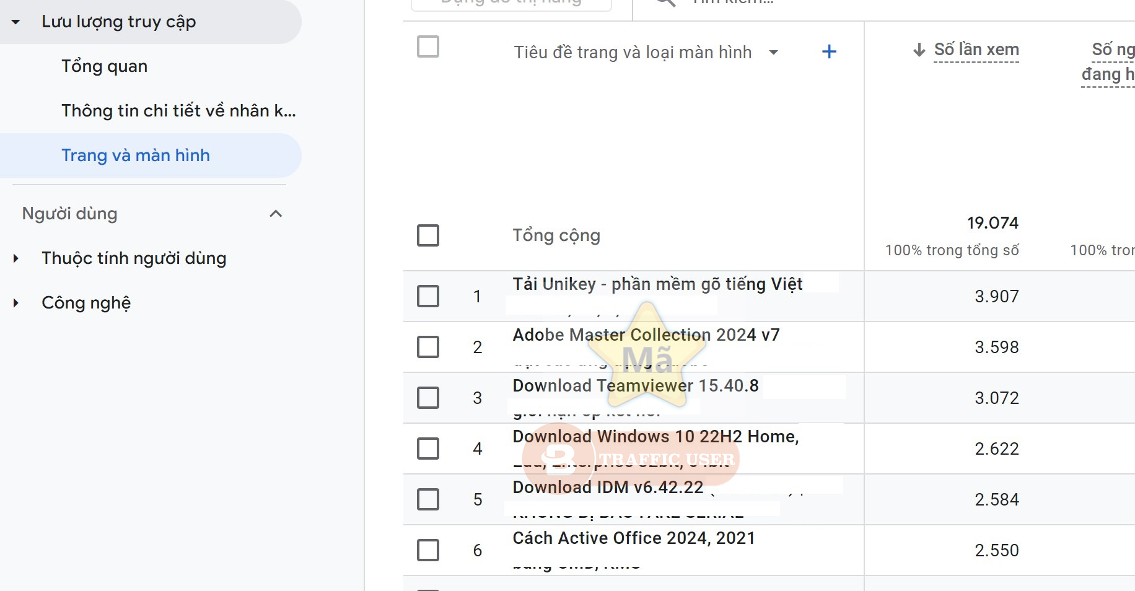Check the Tổng cộng row checkbox

click(427, 235)
